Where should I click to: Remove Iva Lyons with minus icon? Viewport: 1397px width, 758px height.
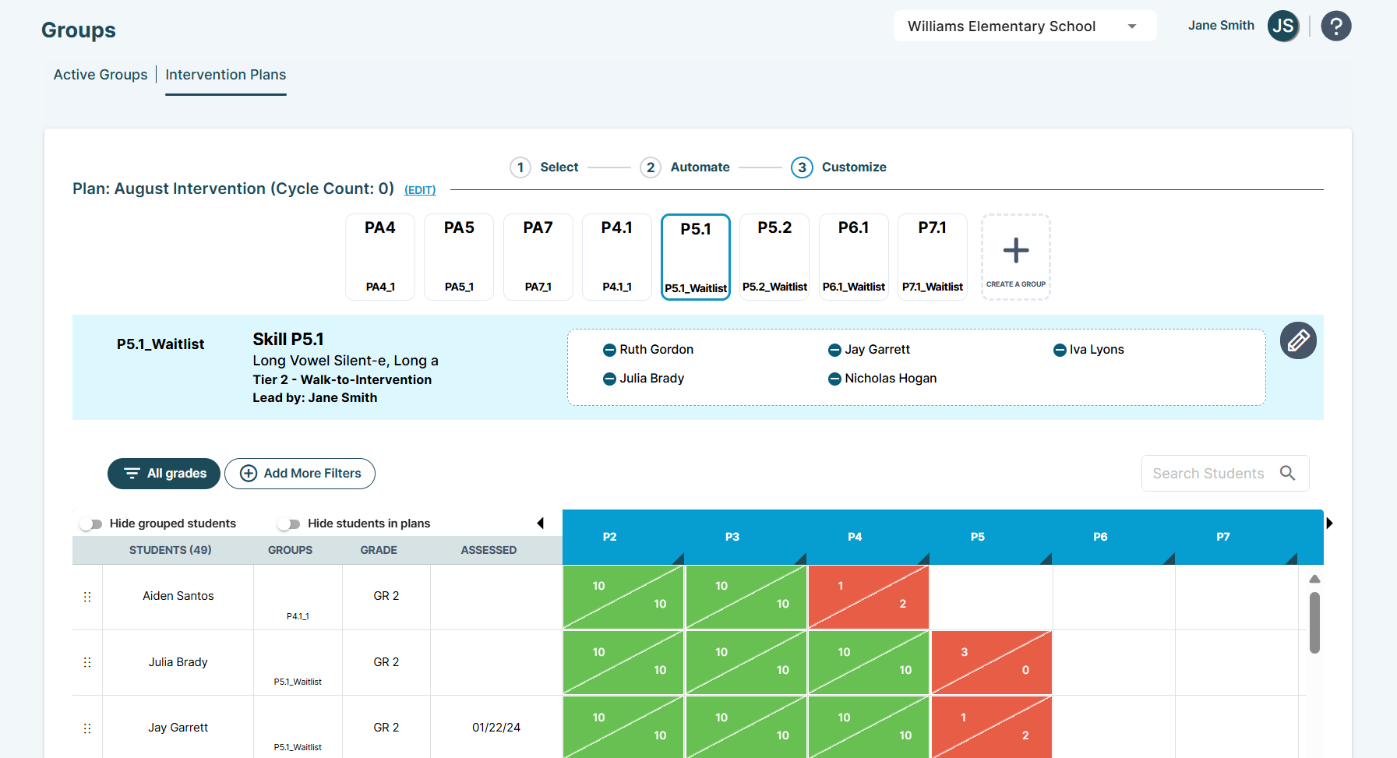pyautogui.click(x=1060, y=351)
